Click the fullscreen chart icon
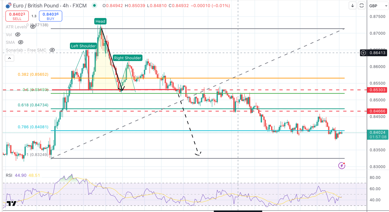 click(x=362, y=5)
